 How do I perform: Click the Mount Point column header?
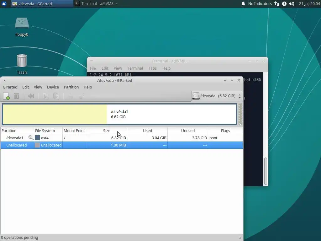click(x=74, y=131)
